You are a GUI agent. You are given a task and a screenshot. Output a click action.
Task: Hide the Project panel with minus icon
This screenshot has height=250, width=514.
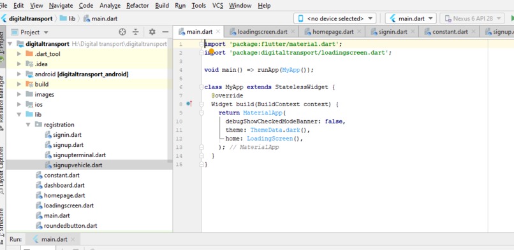(166, 32)
